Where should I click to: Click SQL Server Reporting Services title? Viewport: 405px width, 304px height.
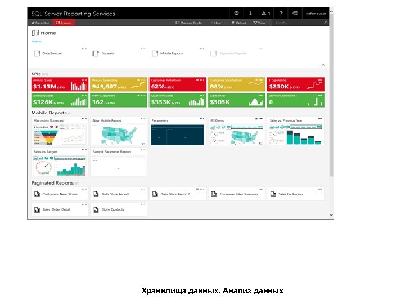(73, 14)
